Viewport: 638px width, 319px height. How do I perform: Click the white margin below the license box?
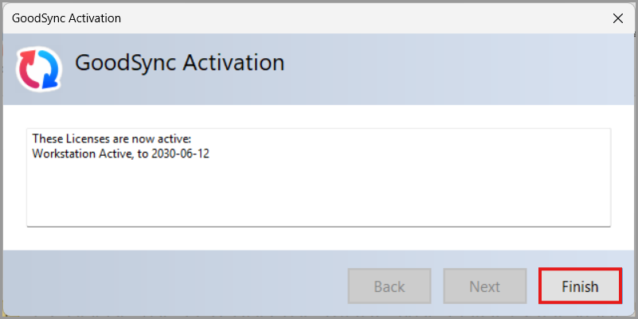coord(319,239)
